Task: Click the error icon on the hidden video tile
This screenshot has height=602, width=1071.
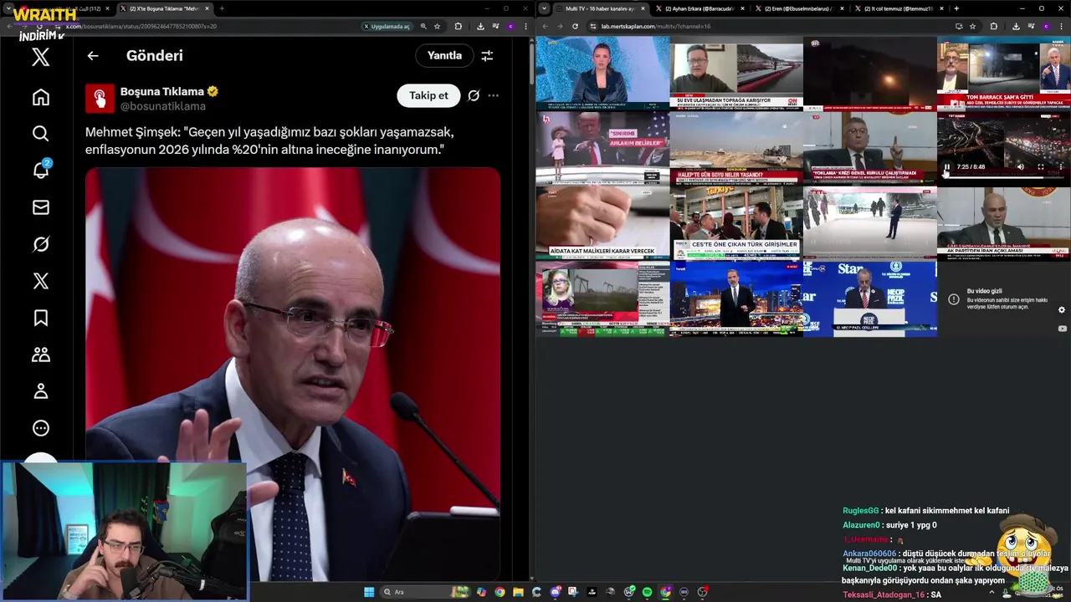Action: point(953,298)
